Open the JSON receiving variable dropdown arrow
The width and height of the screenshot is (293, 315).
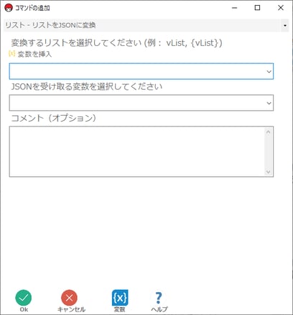(x=269, y=103)
